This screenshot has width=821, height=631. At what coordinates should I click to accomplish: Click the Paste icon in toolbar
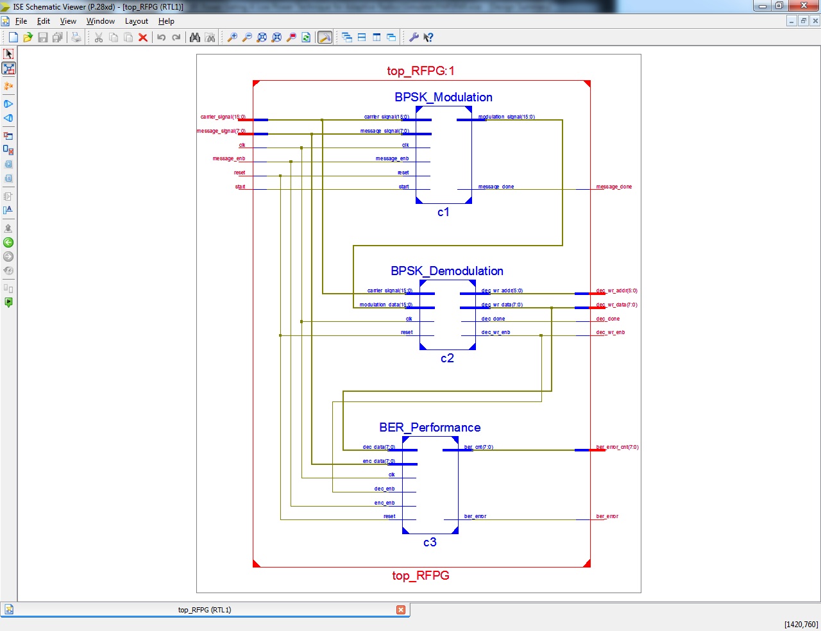[x=128, y=37]
